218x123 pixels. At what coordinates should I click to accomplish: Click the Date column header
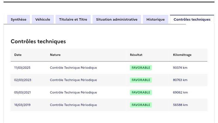[18, 55]
